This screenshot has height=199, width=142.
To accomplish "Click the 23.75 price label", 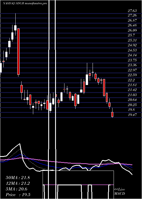I will pos(132,60).
